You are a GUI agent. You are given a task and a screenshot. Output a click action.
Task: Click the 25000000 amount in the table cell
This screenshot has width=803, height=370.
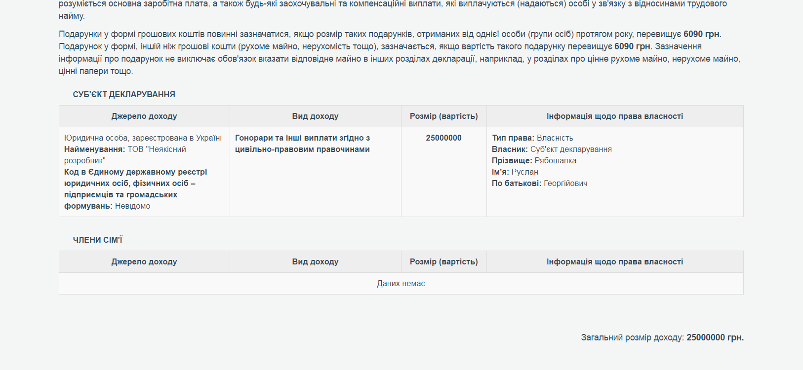click(x=443, y=138)
